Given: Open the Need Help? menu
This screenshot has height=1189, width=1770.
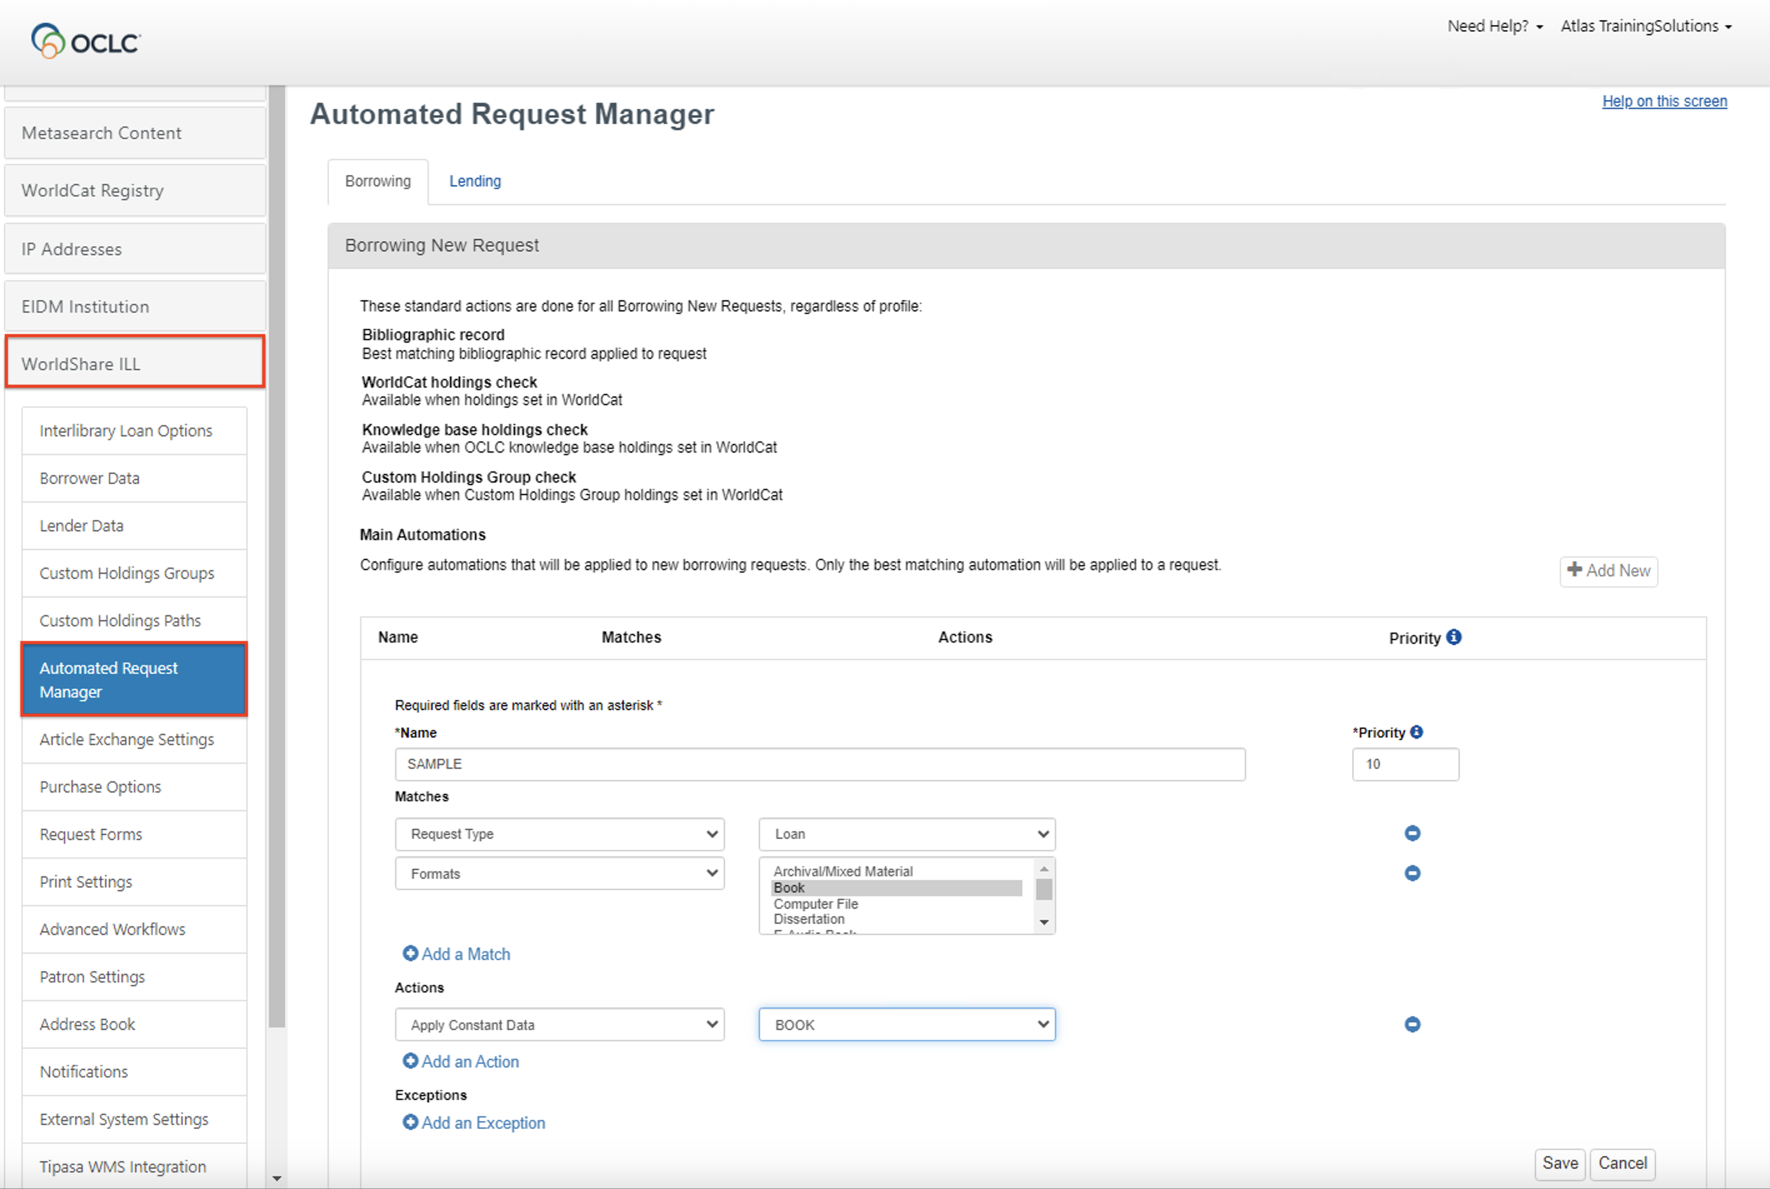Looking at the screenshot, I should pyautogui.click(x=1494, y=26).
